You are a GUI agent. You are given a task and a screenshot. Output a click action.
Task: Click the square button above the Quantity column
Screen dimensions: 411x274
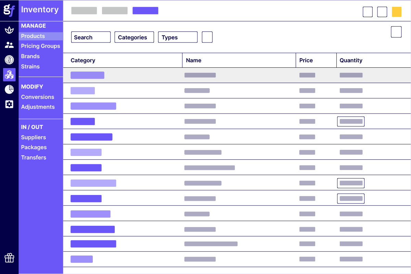click(396, 32)
